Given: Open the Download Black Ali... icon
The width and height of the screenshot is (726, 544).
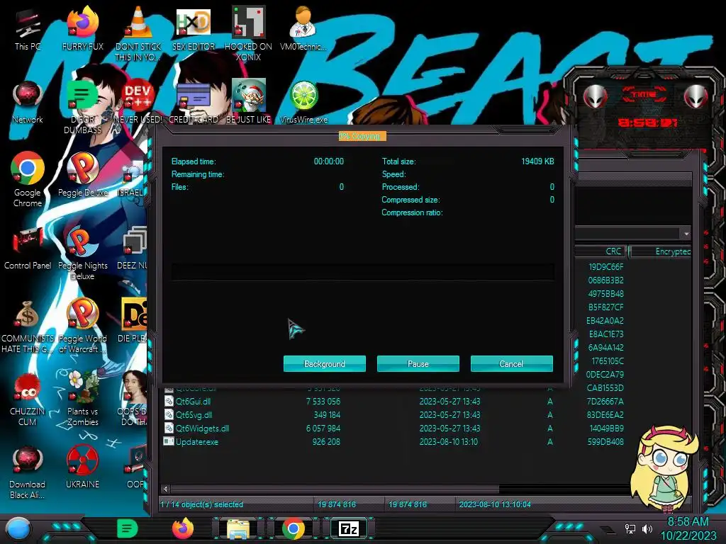Looking at the screenshot, I should click(x=28, y=472).
